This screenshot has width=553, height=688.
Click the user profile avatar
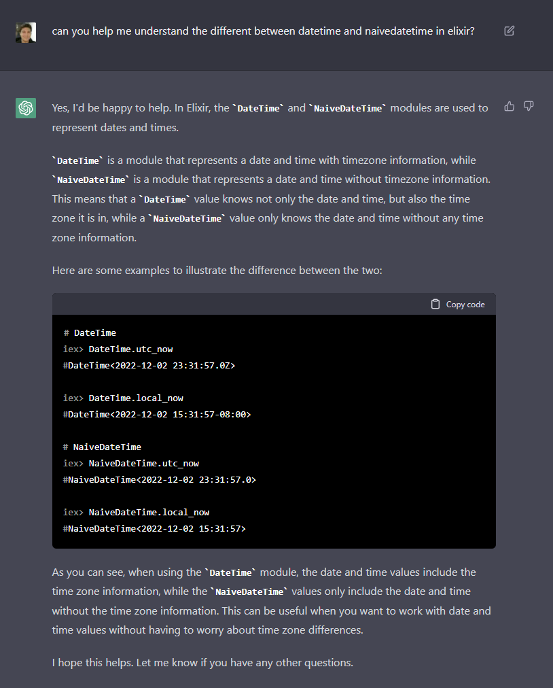click(26, 33)
